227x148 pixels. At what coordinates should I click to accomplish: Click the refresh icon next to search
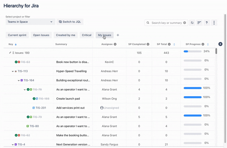coord(192,23)
